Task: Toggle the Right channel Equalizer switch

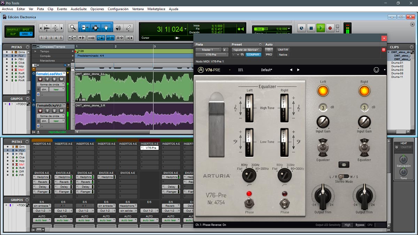Action: (x=364, y=148)
